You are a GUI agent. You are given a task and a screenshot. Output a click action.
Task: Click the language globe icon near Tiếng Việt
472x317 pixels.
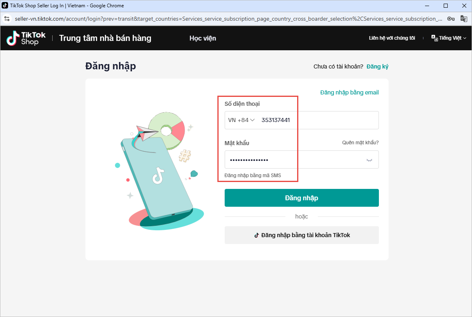(434, 38)
